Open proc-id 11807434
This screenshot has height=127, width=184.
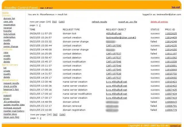click(x=171, y=94)
